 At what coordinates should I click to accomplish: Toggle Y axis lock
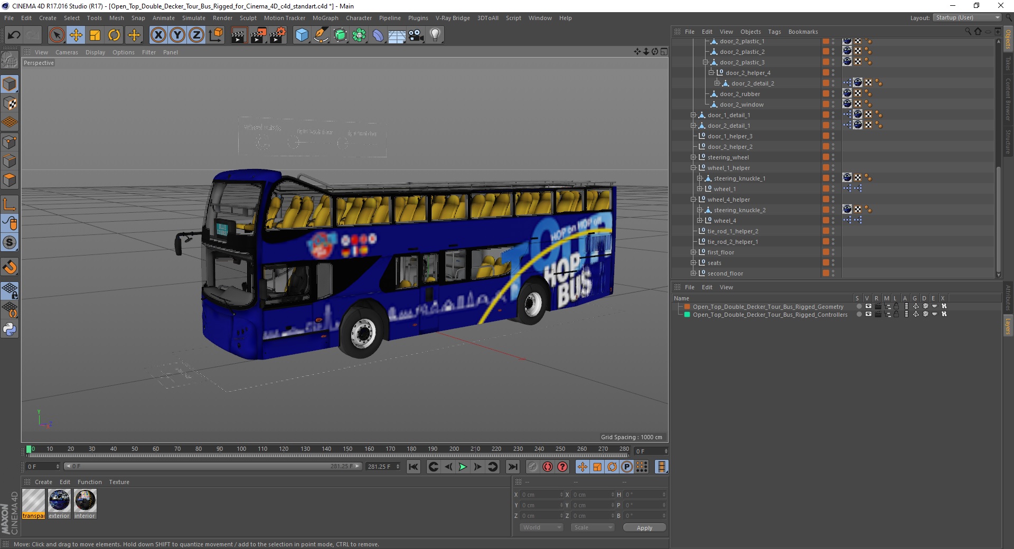coord(177,35)
